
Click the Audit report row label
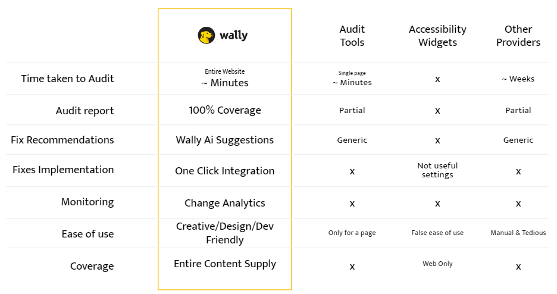[x=85, y=111]
